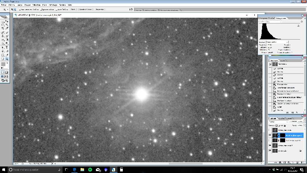
Task: Open the status bar info arrow below the document
Action: tap(53, 163)
